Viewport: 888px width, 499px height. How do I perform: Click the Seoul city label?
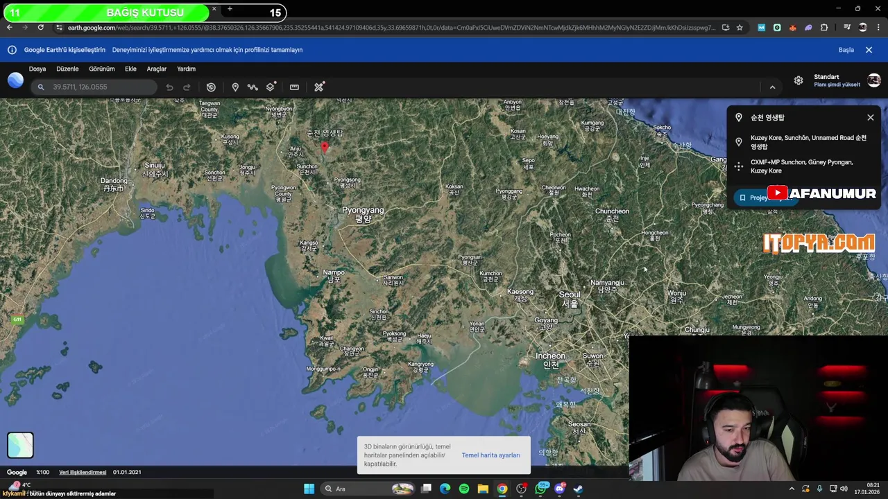tap(570, 299)
